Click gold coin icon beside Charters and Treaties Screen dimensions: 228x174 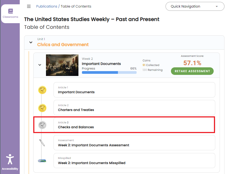[42, 108]
